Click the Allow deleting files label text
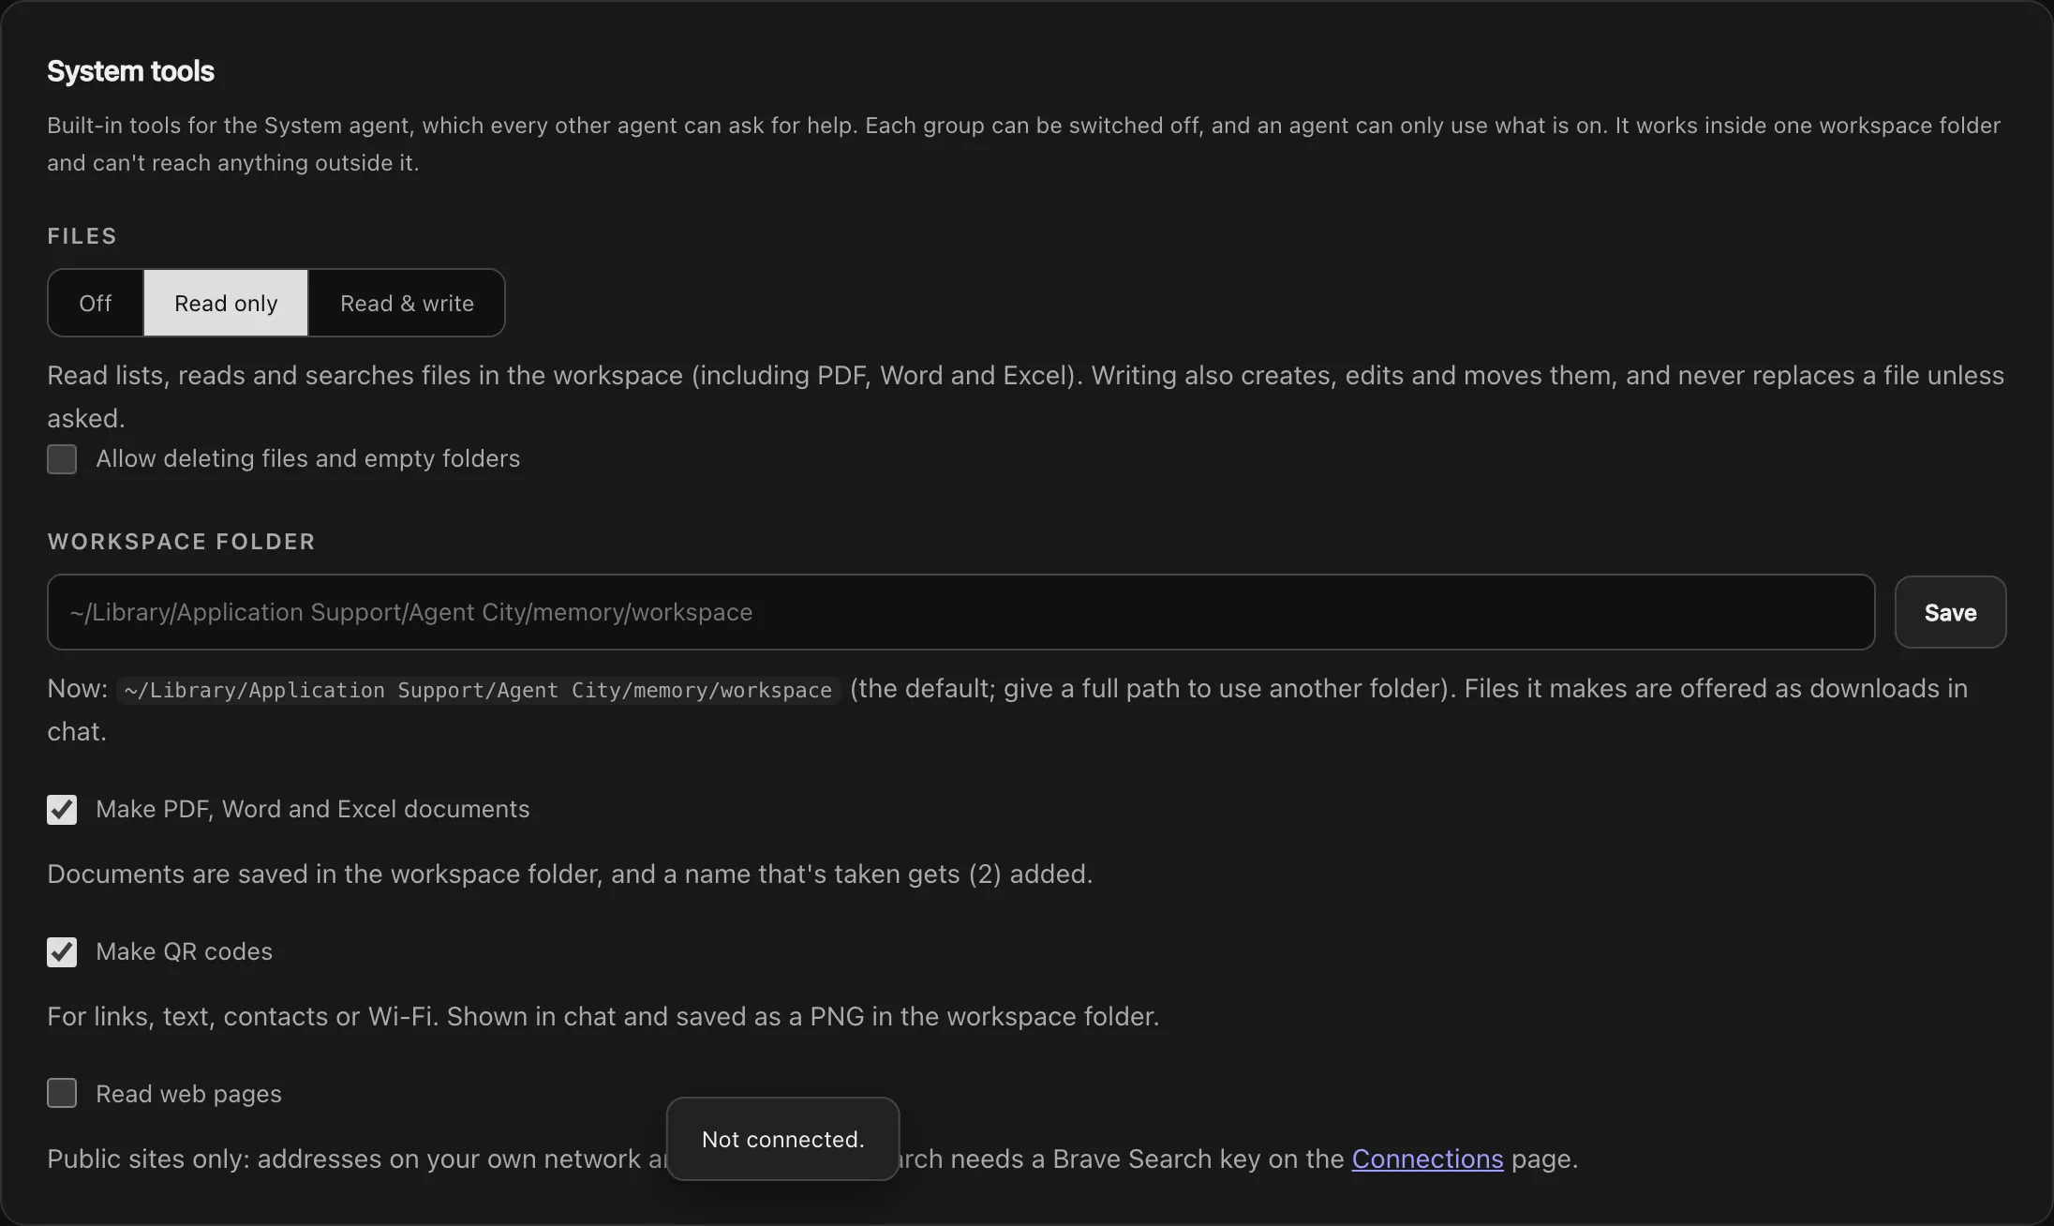The width and height of the screenshot is (2054, 1226). pyautogui.click(x=307, y=458)
